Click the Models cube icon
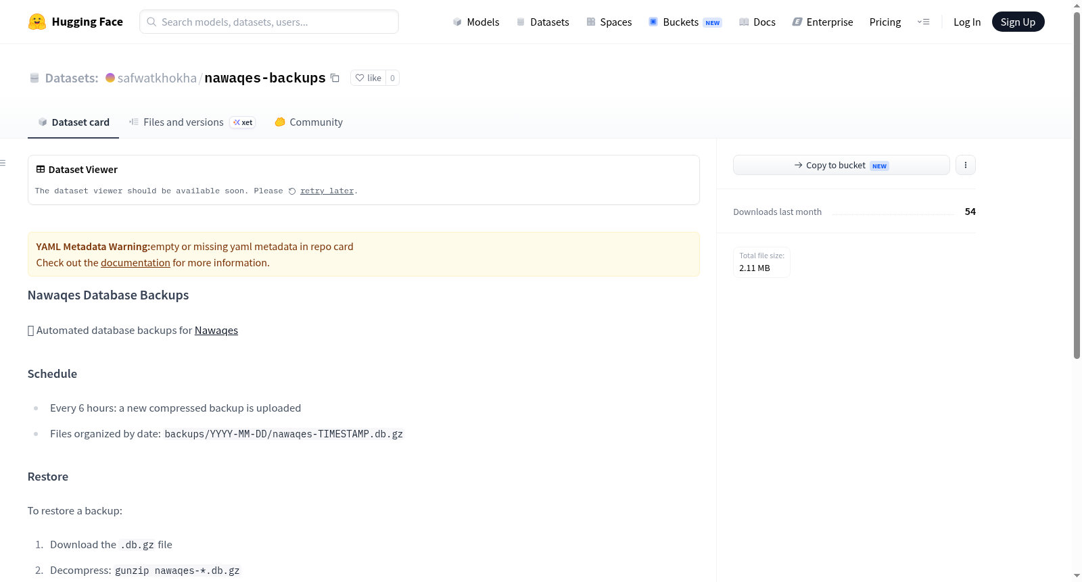Viewport: 1082px width, 582px height. click(x=457, y=22)
